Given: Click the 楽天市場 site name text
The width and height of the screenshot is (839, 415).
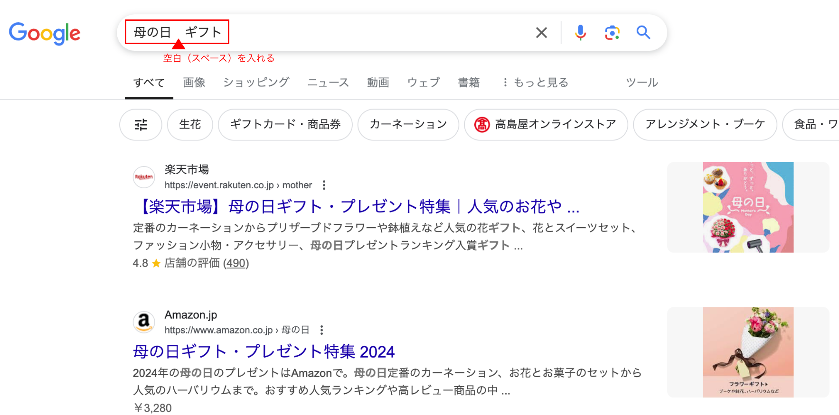Looking at the screenshot, I should coord(187,169).
